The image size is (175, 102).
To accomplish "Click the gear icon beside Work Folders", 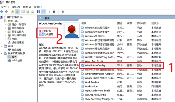I will 82,82.
